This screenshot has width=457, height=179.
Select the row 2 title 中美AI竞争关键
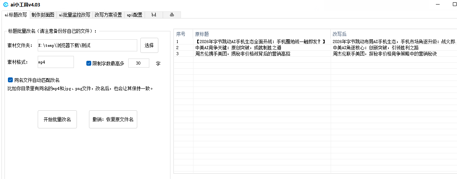(238, 48)
